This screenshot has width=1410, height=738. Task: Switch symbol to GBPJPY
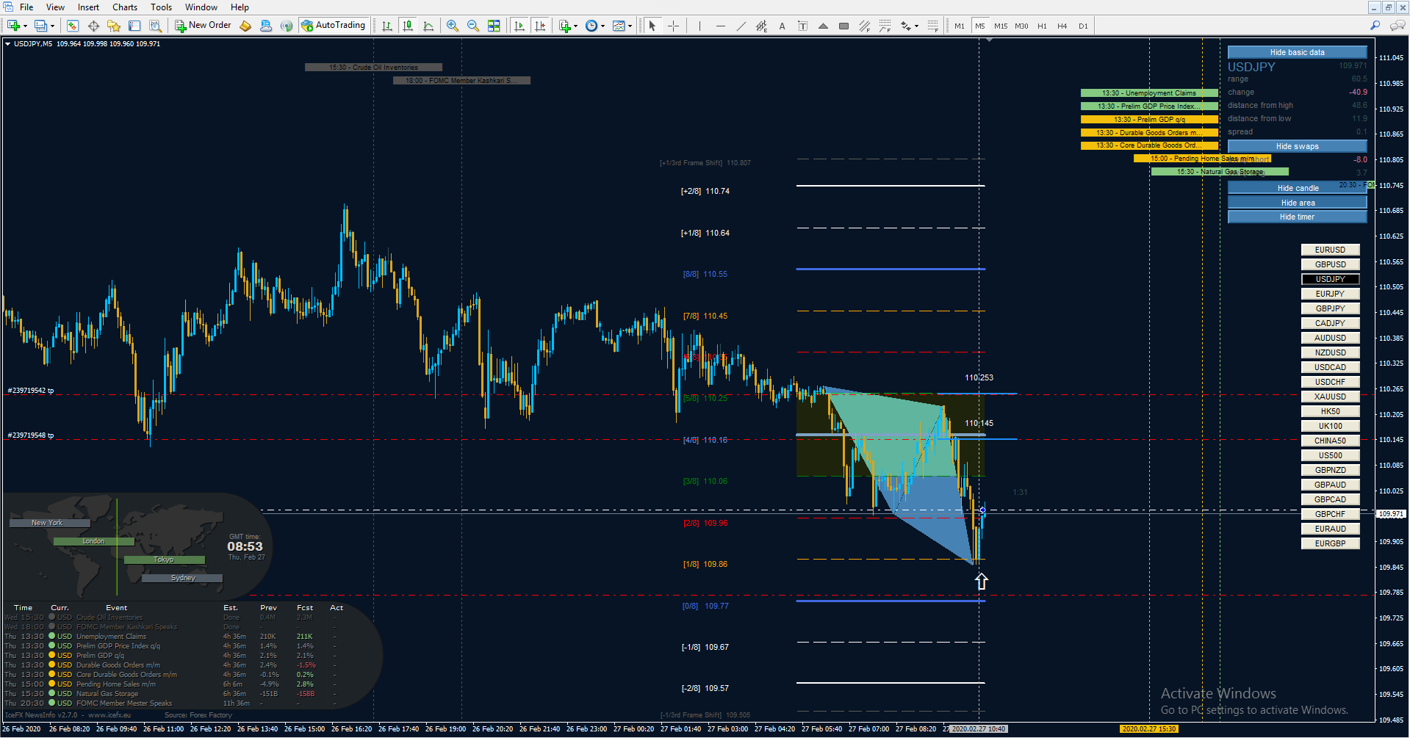(1330, 308)
